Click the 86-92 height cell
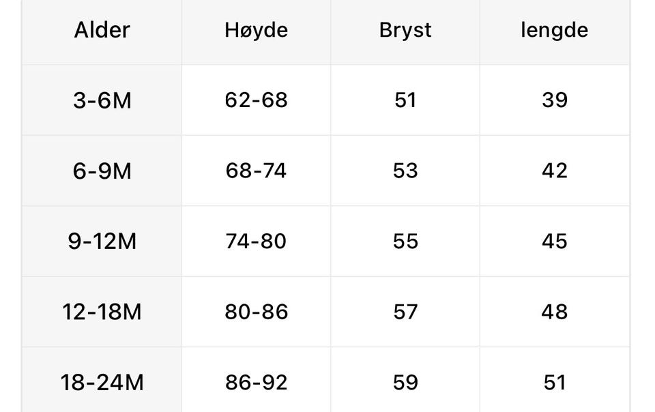655x412 pixels. tap(256, 383)
